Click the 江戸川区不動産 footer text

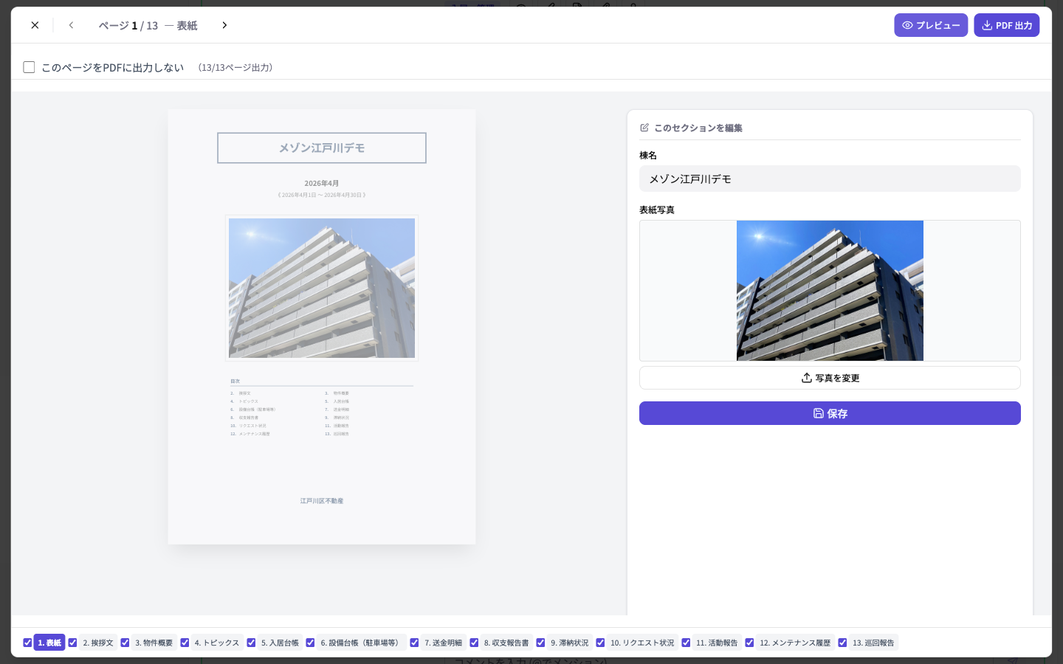(x=322, y=501)
